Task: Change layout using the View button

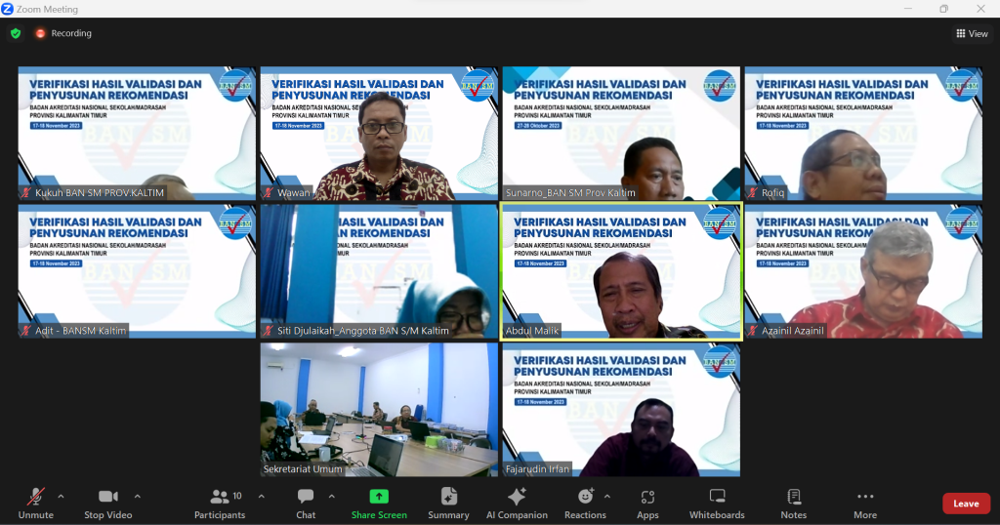Action: click(x=972, y=34)
